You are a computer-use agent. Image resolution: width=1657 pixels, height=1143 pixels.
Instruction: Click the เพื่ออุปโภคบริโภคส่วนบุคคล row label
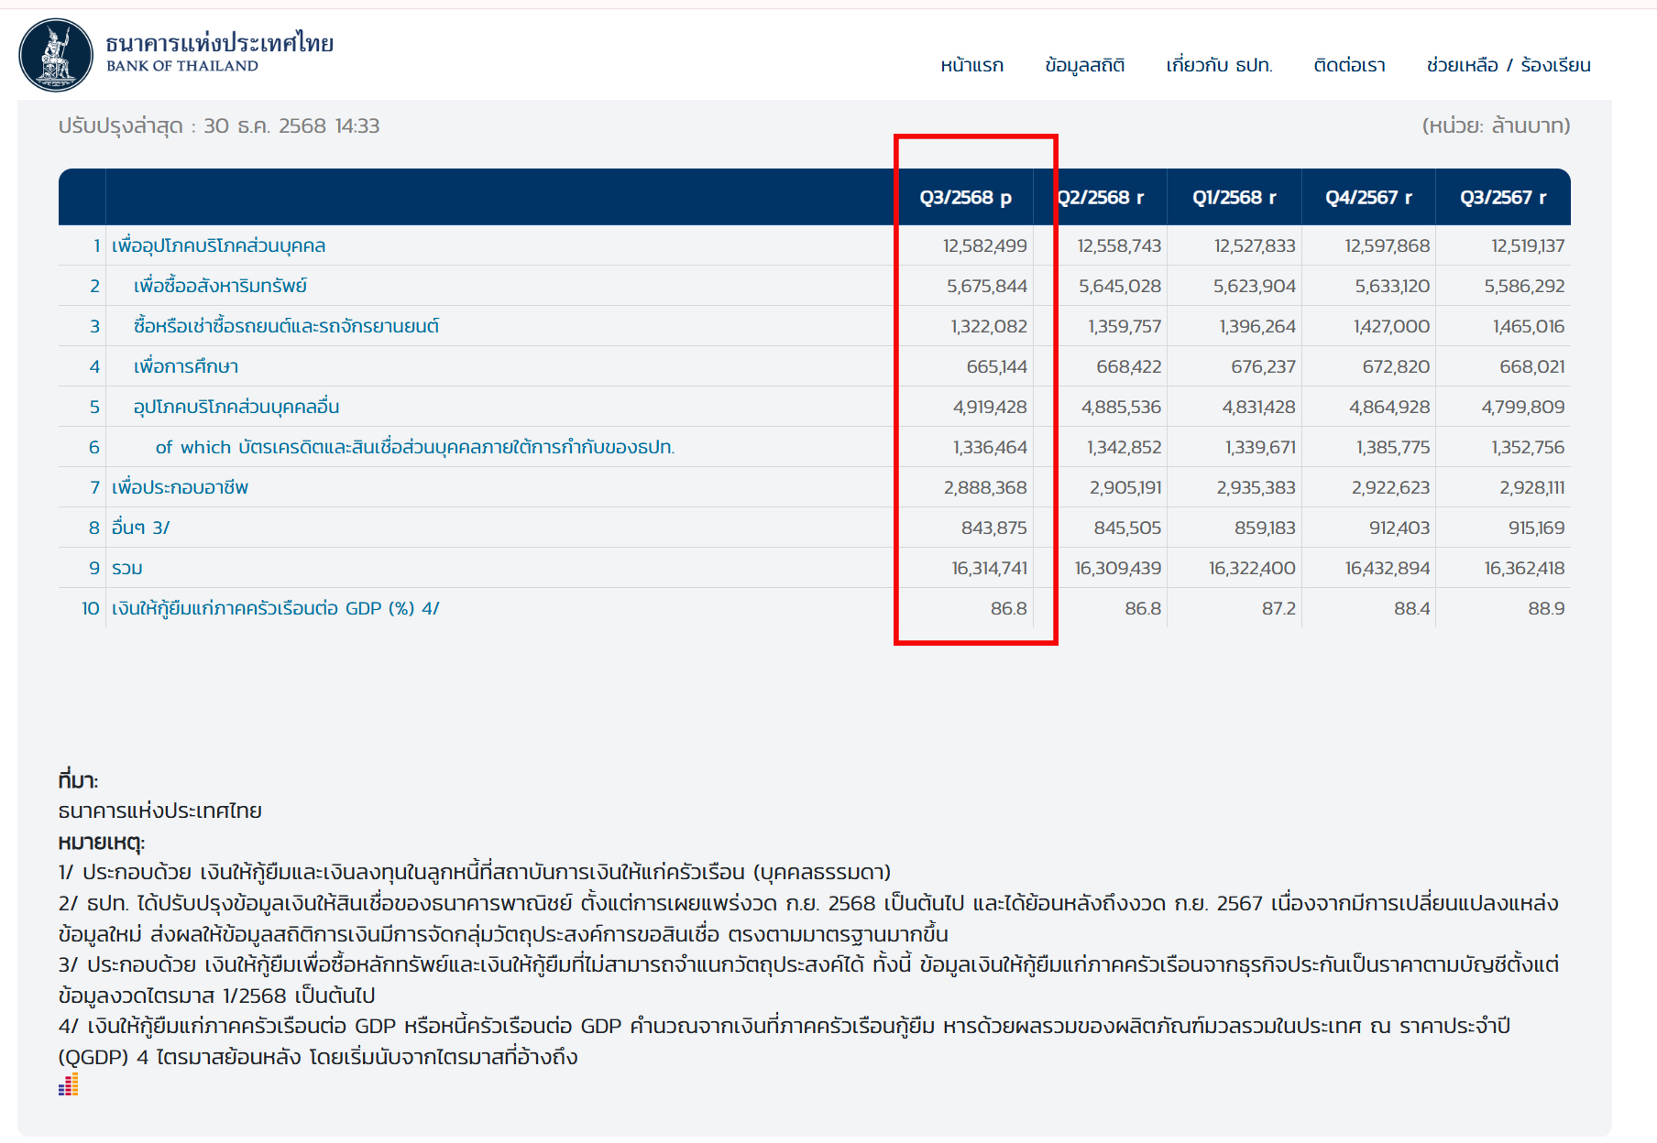point(218,245)
